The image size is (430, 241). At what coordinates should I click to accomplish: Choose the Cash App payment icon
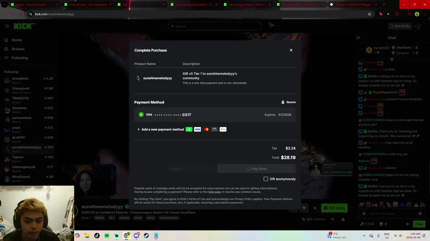click(x=189, y=129)
